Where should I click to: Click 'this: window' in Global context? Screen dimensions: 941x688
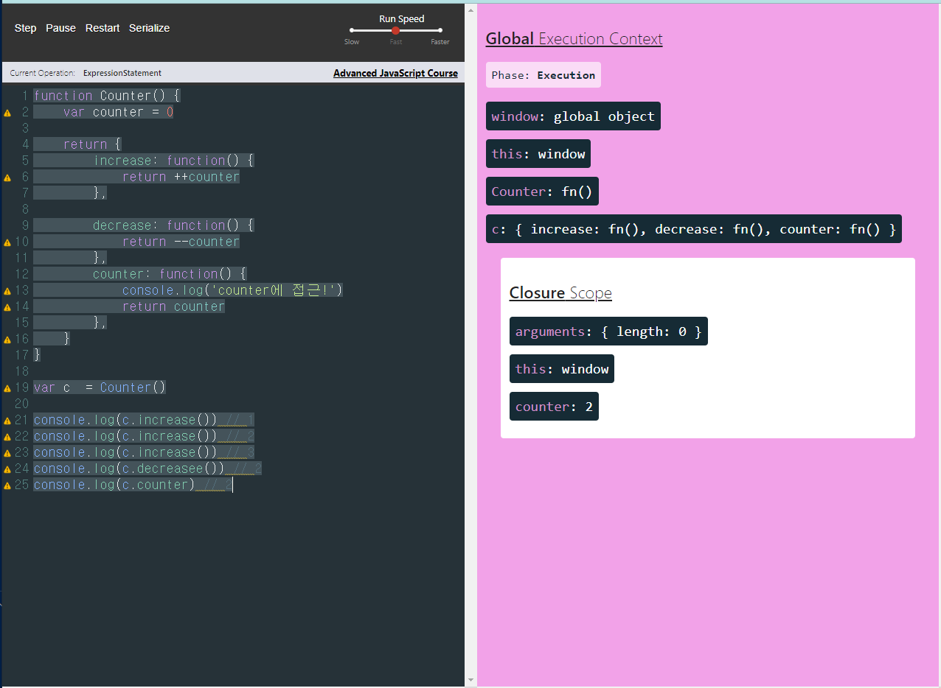[x=538, y=154]
